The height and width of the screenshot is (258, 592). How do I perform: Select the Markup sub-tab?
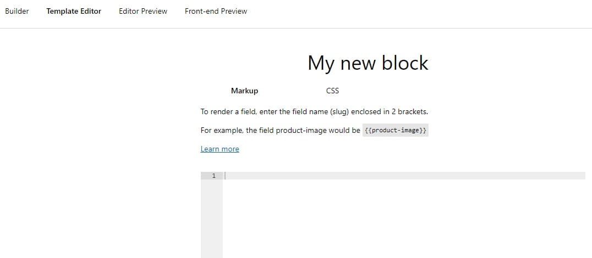(245, 91)
